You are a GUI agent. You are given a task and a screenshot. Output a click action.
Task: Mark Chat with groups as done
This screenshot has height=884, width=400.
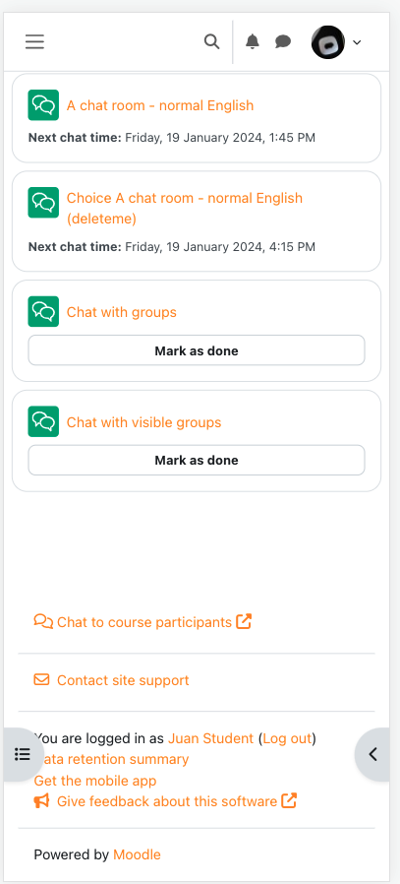coord(197,350)
